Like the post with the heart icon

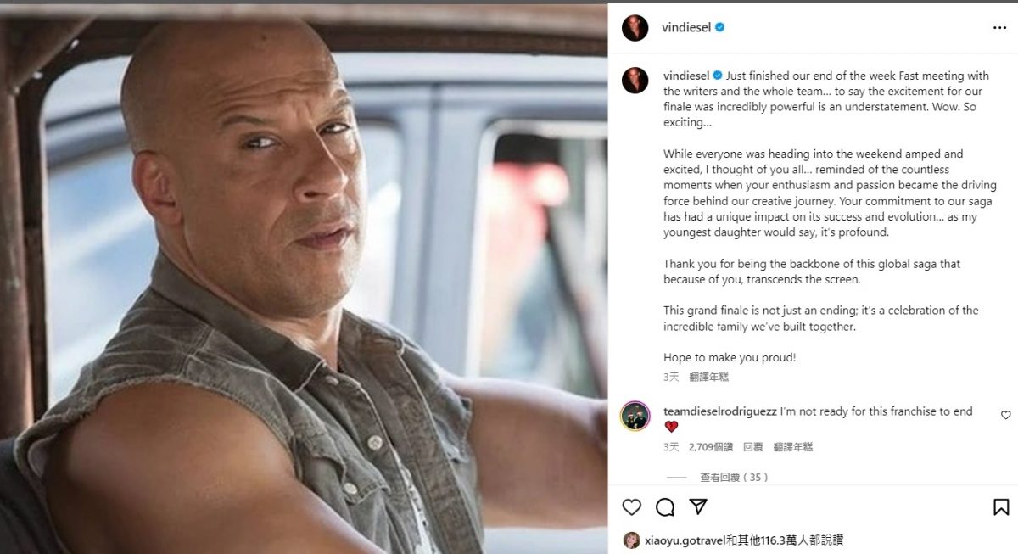point(632,507)
